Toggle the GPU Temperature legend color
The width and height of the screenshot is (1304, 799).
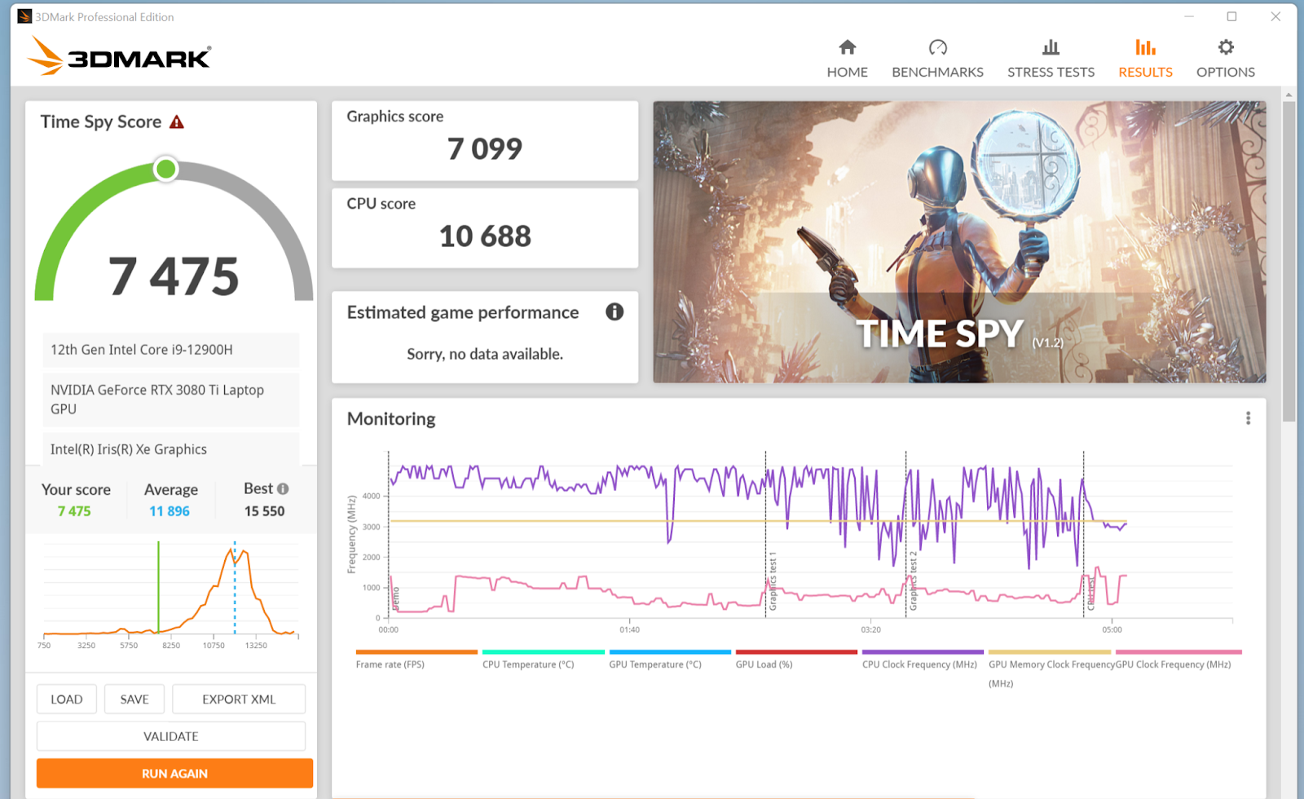[x=670, y=652]
